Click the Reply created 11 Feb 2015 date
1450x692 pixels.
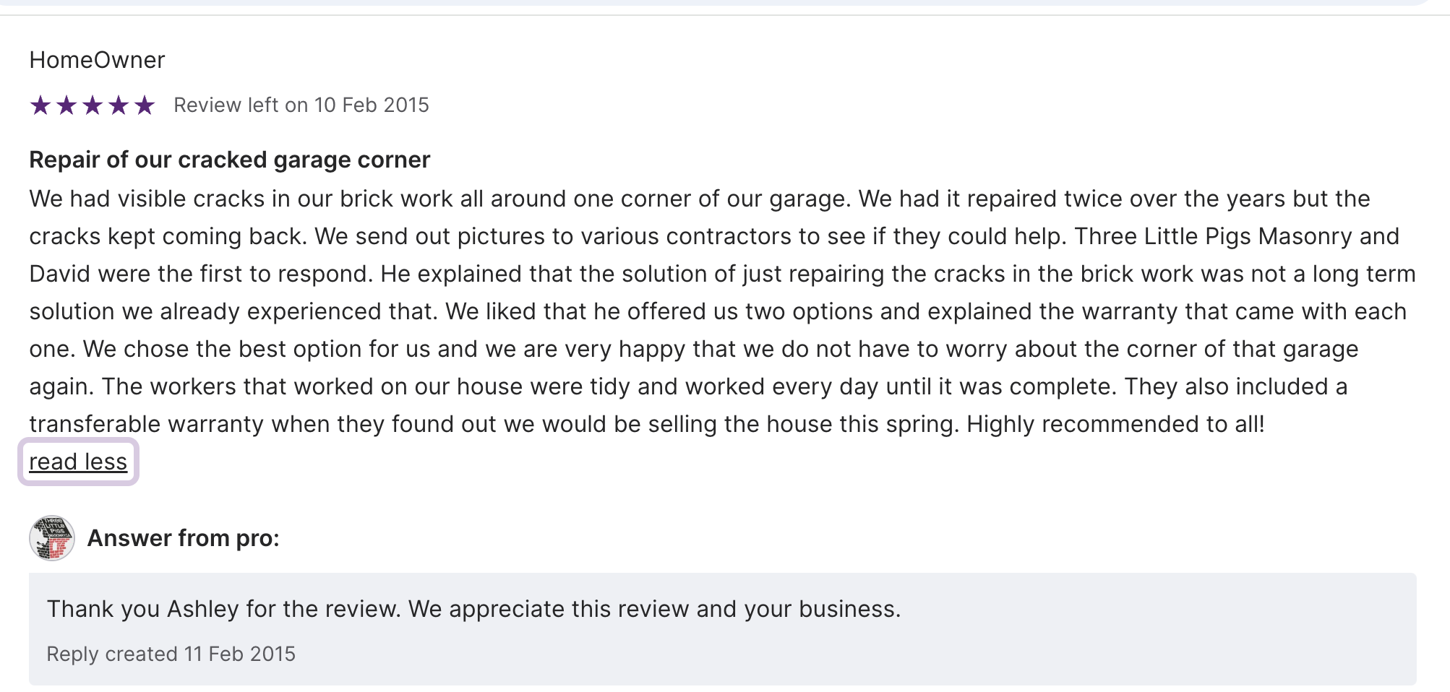tap(171, 654)
